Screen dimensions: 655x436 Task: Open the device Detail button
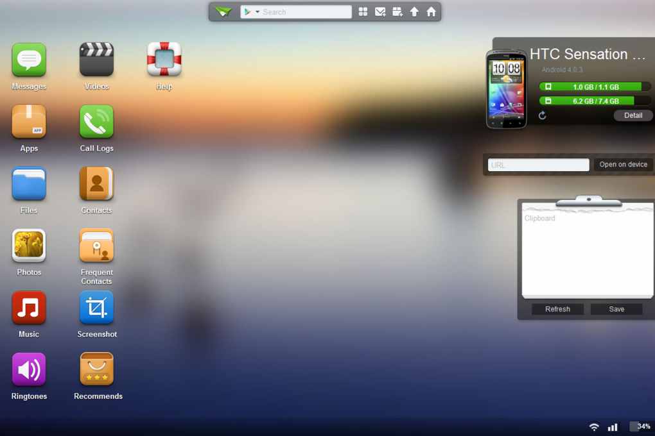(633, 115)
